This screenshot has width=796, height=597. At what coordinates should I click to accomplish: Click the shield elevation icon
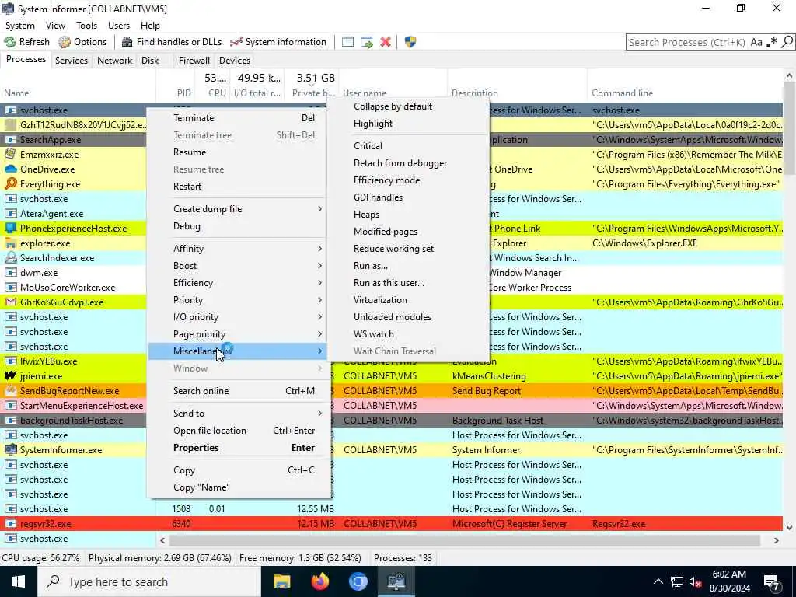[x=410, y=42]
